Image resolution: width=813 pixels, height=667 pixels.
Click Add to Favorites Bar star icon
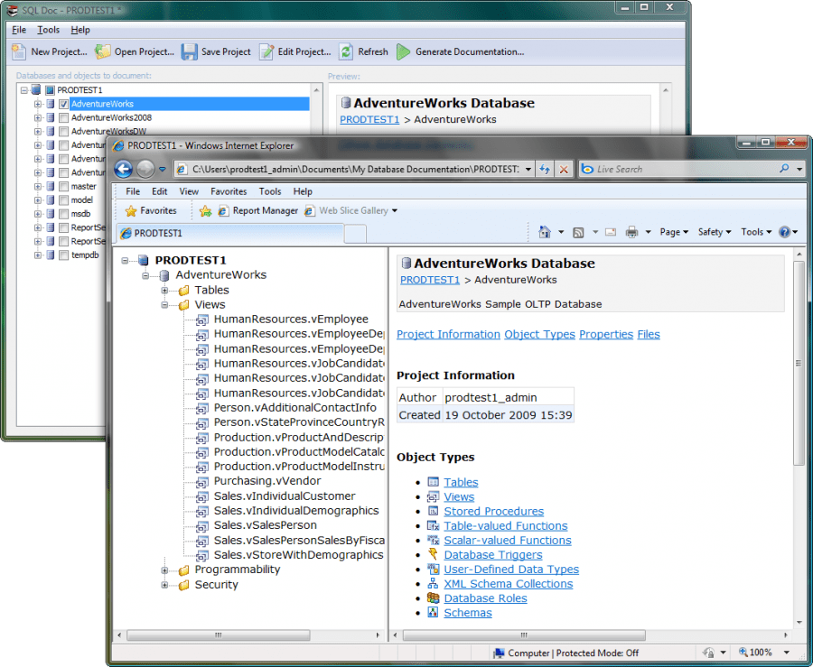(x=205, y=211)
